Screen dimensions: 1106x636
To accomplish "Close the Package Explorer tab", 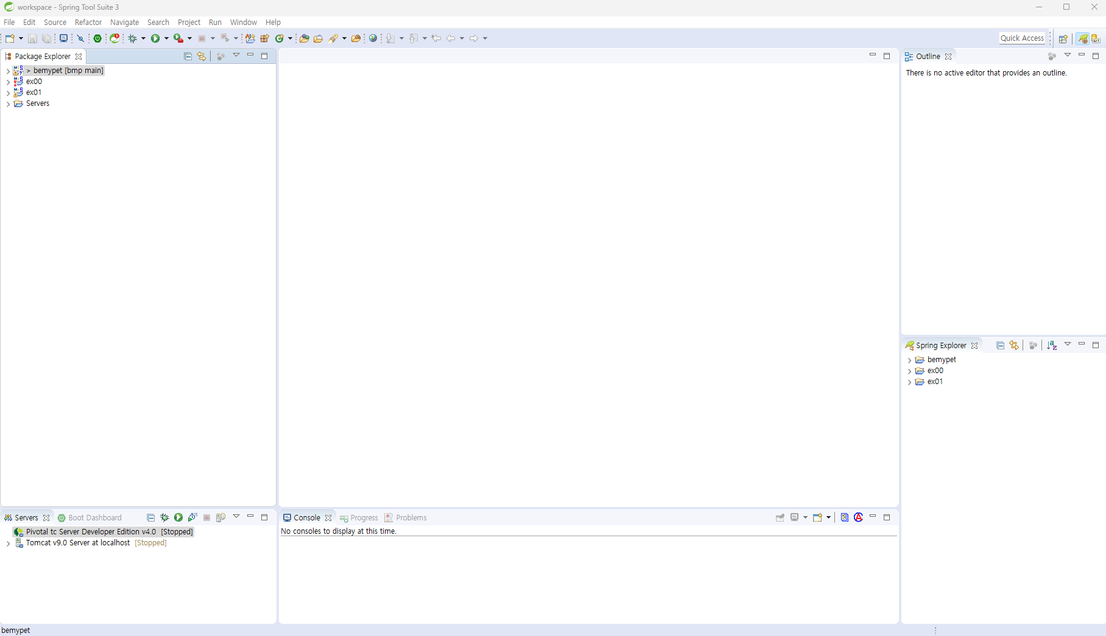I will click(x=79, y=57).
